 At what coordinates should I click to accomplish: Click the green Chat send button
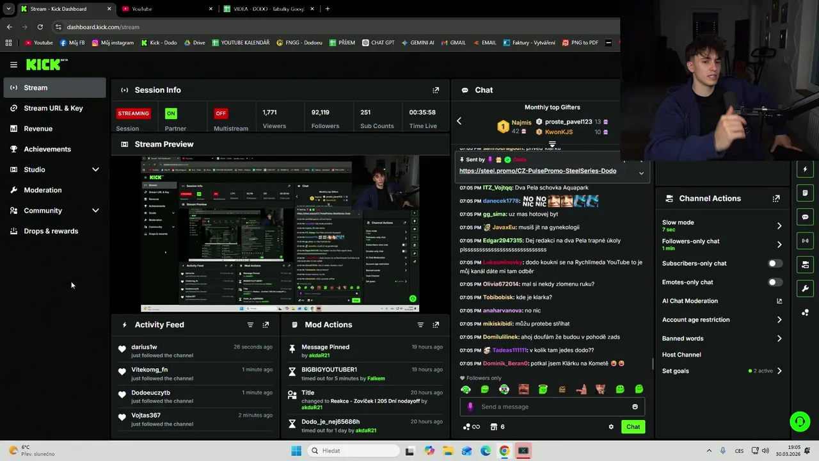click(633, 427)
